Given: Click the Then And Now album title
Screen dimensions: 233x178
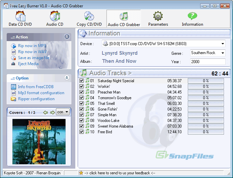Looking at the screenshot, I should click(119, 61).
